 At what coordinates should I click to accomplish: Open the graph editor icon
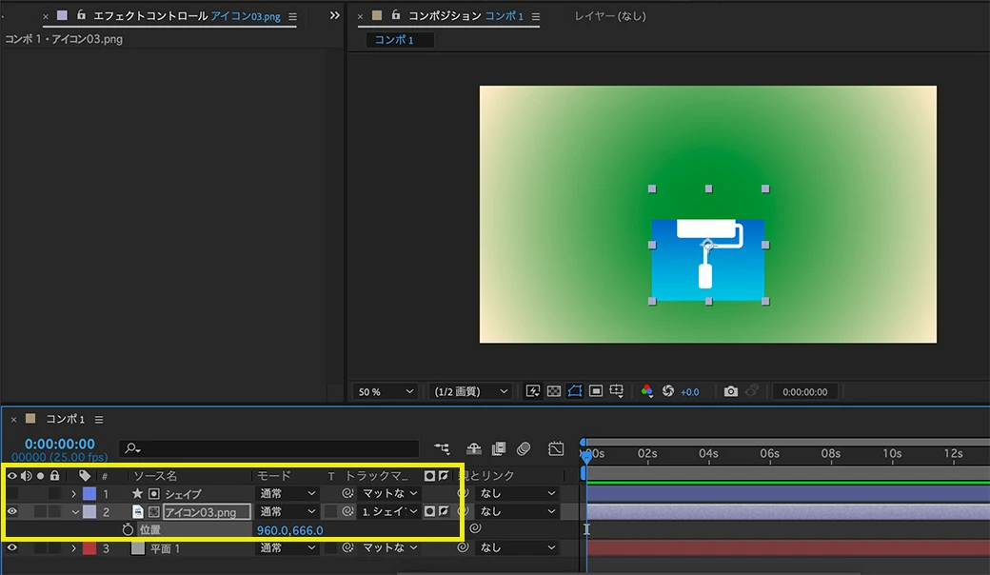pos(556,448)
